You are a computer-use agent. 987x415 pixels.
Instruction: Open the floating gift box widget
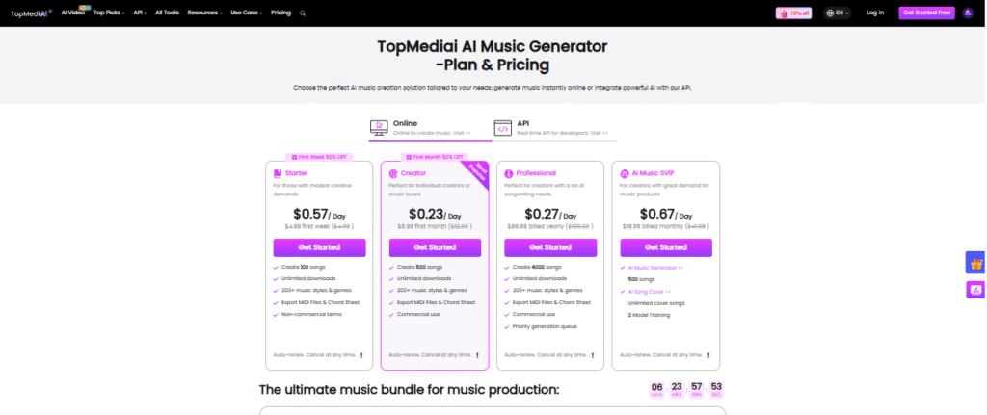(x=975, y=263)
